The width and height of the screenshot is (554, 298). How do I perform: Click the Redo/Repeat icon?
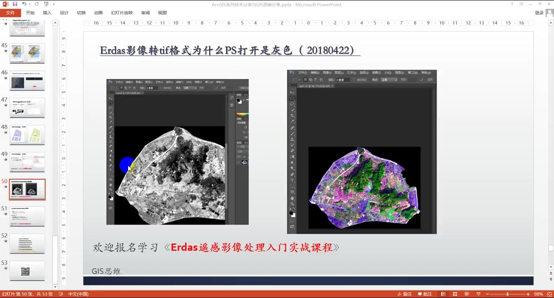click(36, 4)
